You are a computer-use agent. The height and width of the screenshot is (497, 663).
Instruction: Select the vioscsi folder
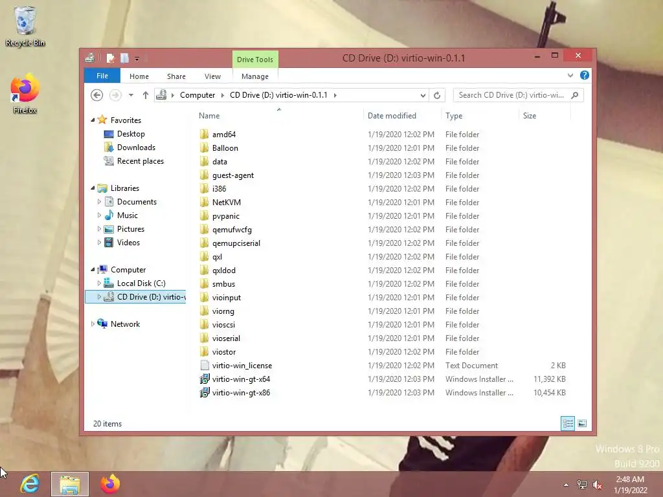223,325
